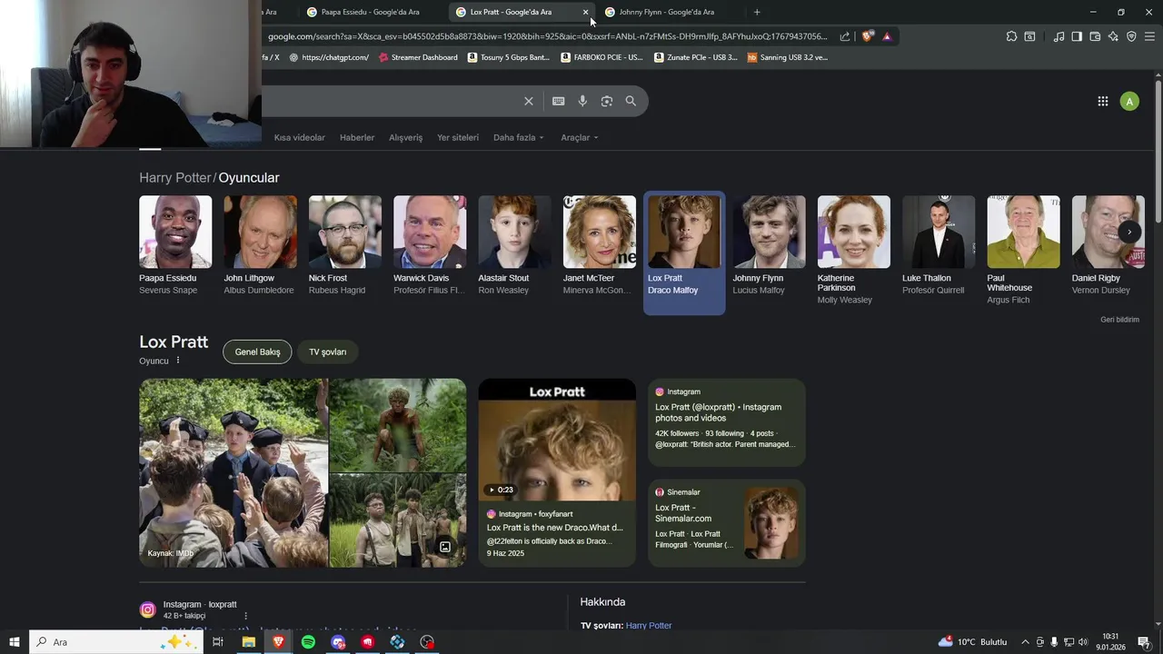Show hidden system tray icons
1163x654 pixels.
[1025, 642]
